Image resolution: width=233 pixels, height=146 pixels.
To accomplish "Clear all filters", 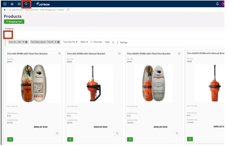I will click(107, 42).
